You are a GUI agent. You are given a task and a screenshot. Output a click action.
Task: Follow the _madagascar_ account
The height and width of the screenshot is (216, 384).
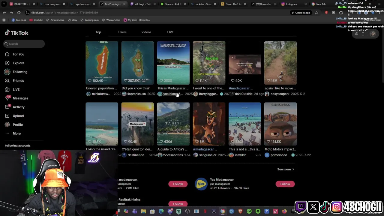(x=178, y=184)
